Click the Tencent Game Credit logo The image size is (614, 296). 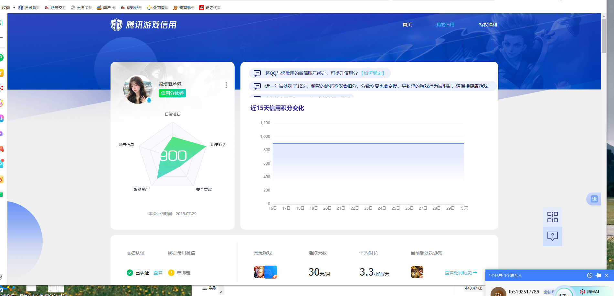[x=143, y=25]
